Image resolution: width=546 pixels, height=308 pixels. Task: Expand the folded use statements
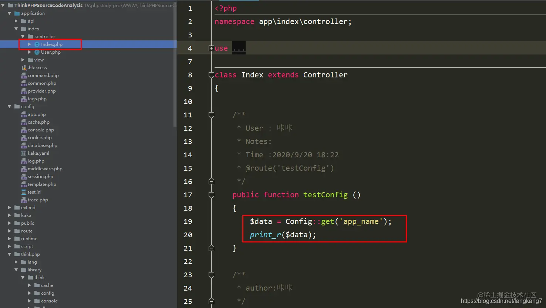211,48
